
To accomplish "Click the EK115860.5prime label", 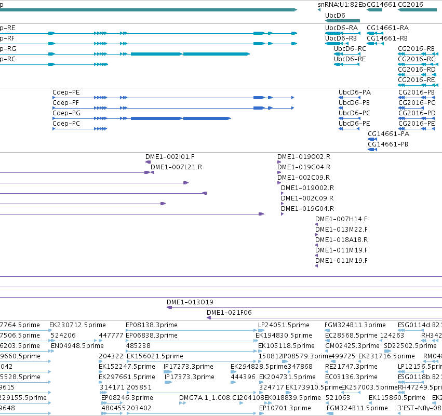I will tap(397, 398).
